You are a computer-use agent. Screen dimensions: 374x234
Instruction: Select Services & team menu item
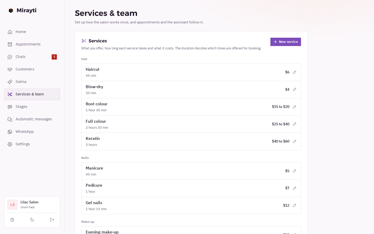click(x=32, y=94)
